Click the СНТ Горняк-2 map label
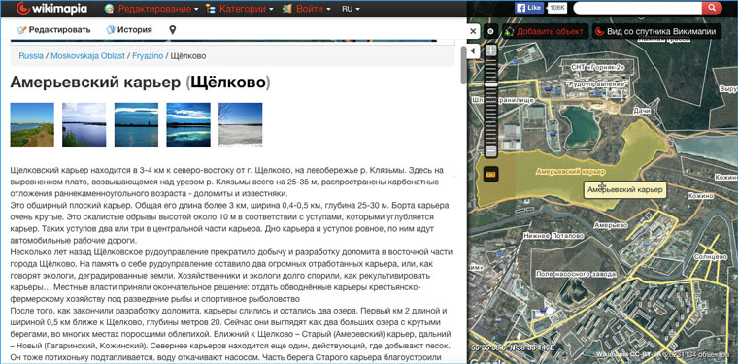The height and width of the screenshot is (364, 738). tap(598, 68)
